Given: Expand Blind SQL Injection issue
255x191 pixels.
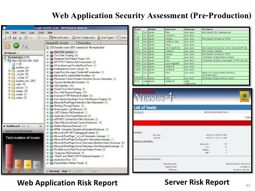Looking at the screenshot, I should point(48,52).
